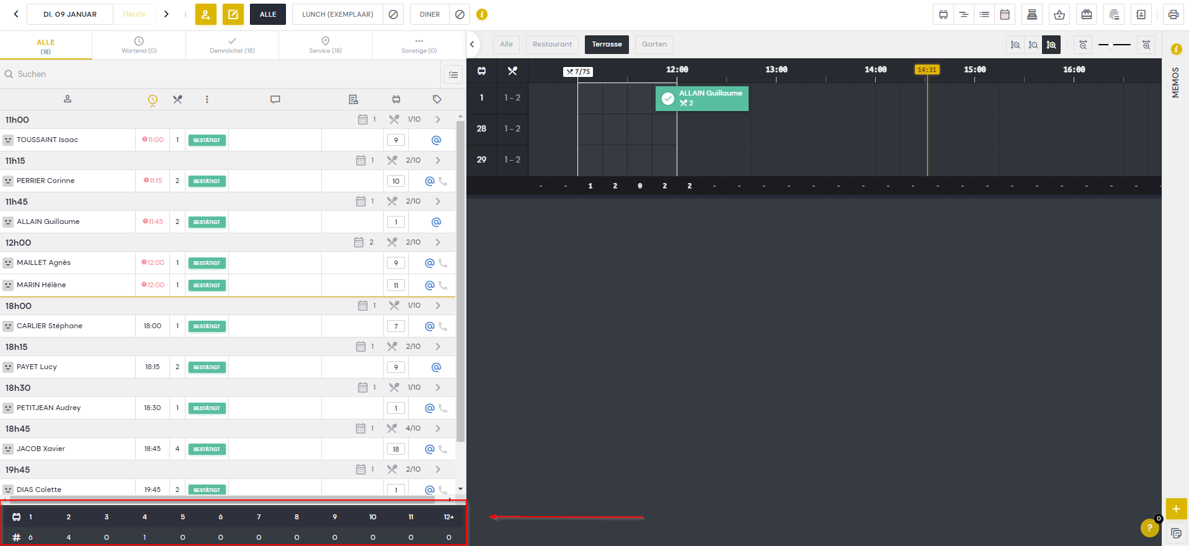Image resolution: width=1189 pixels, height=546 pixels.
Task: Click the tag column header icon
Action: 437,99
